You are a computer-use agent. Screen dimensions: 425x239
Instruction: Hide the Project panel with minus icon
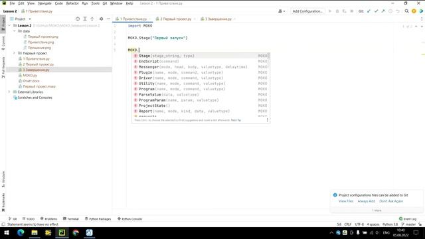click(108, 19)
